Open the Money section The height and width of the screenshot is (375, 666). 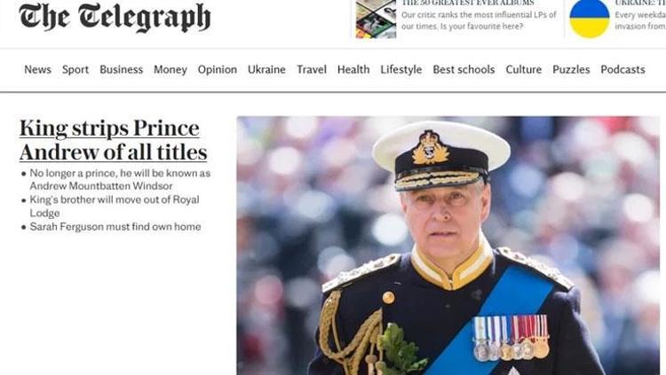(170, 69)
